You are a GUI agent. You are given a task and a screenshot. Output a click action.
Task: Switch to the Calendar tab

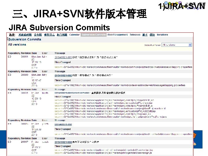point(75,35)
